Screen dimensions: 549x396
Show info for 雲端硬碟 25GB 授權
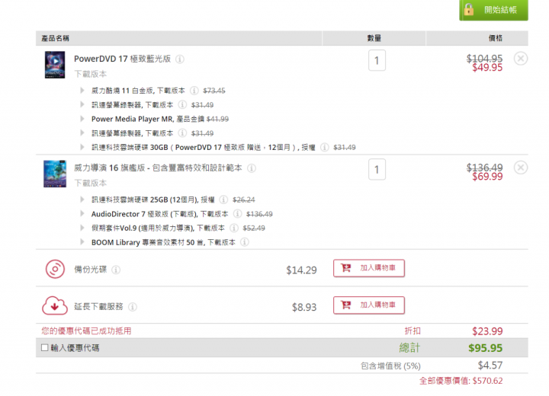pyautogui.click(x=223, y=200)
